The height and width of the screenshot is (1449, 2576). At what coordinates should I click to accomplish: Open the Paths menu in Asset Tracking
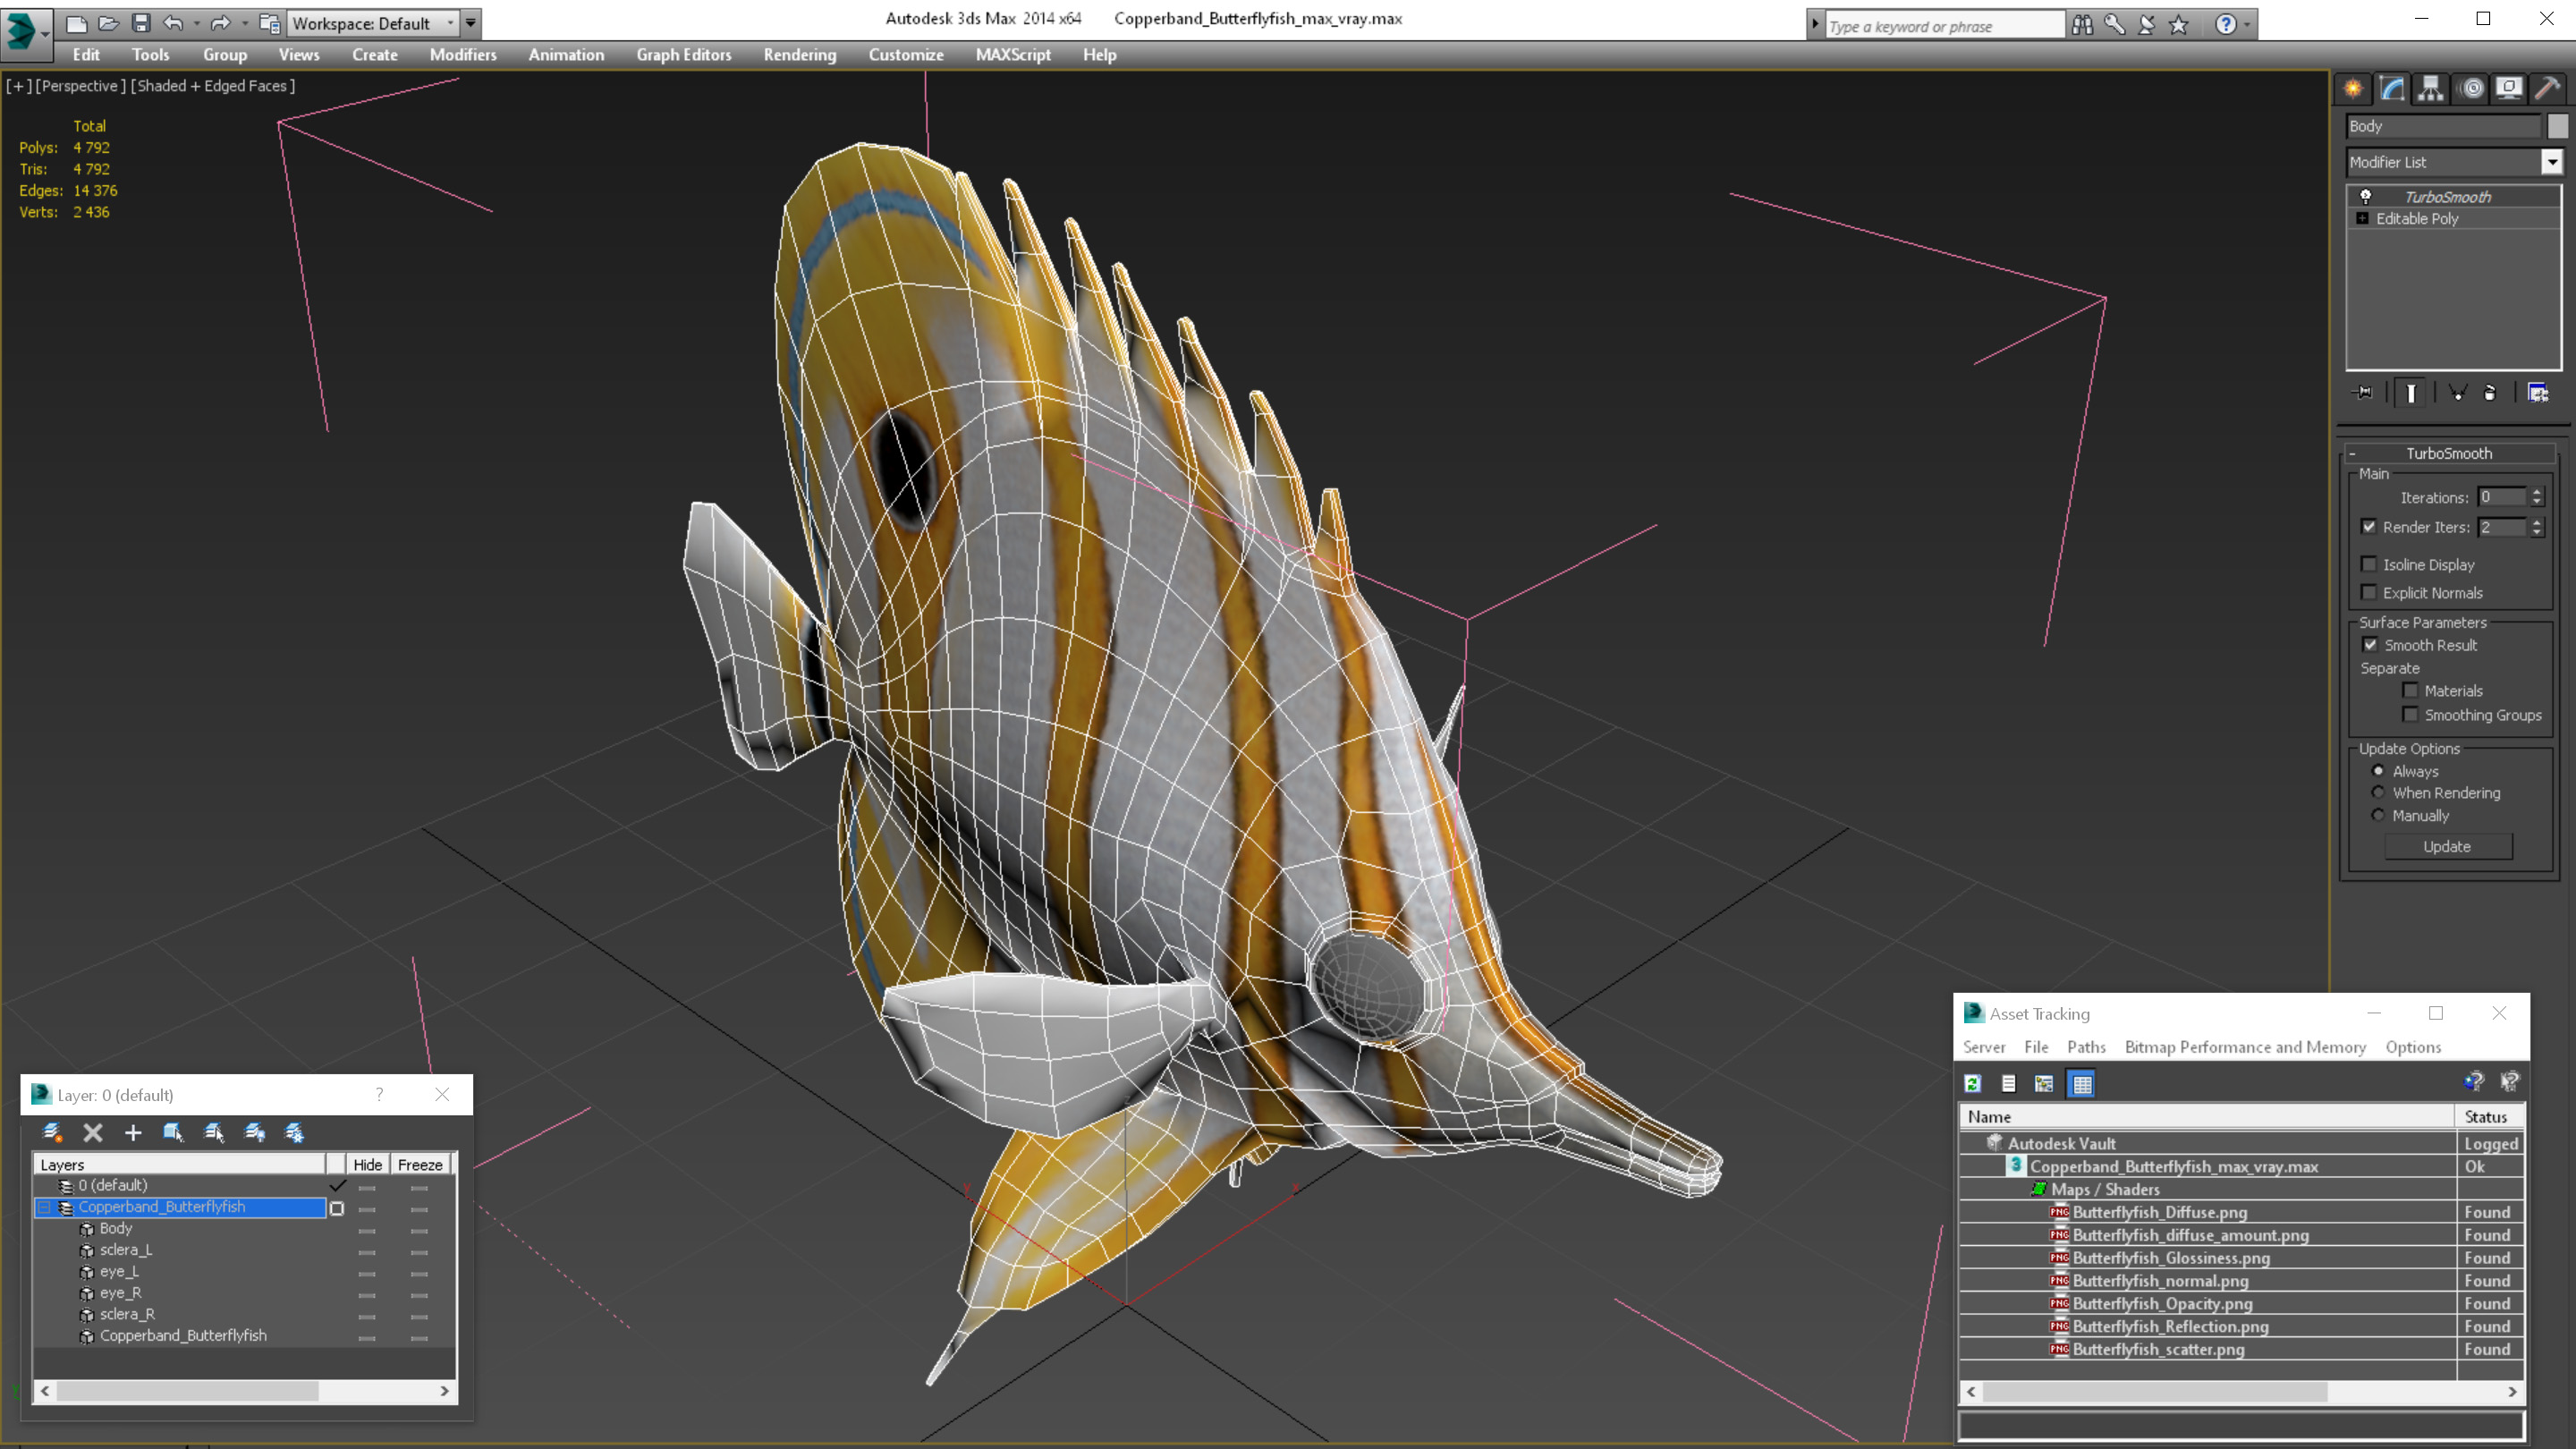(2085, 1047)
